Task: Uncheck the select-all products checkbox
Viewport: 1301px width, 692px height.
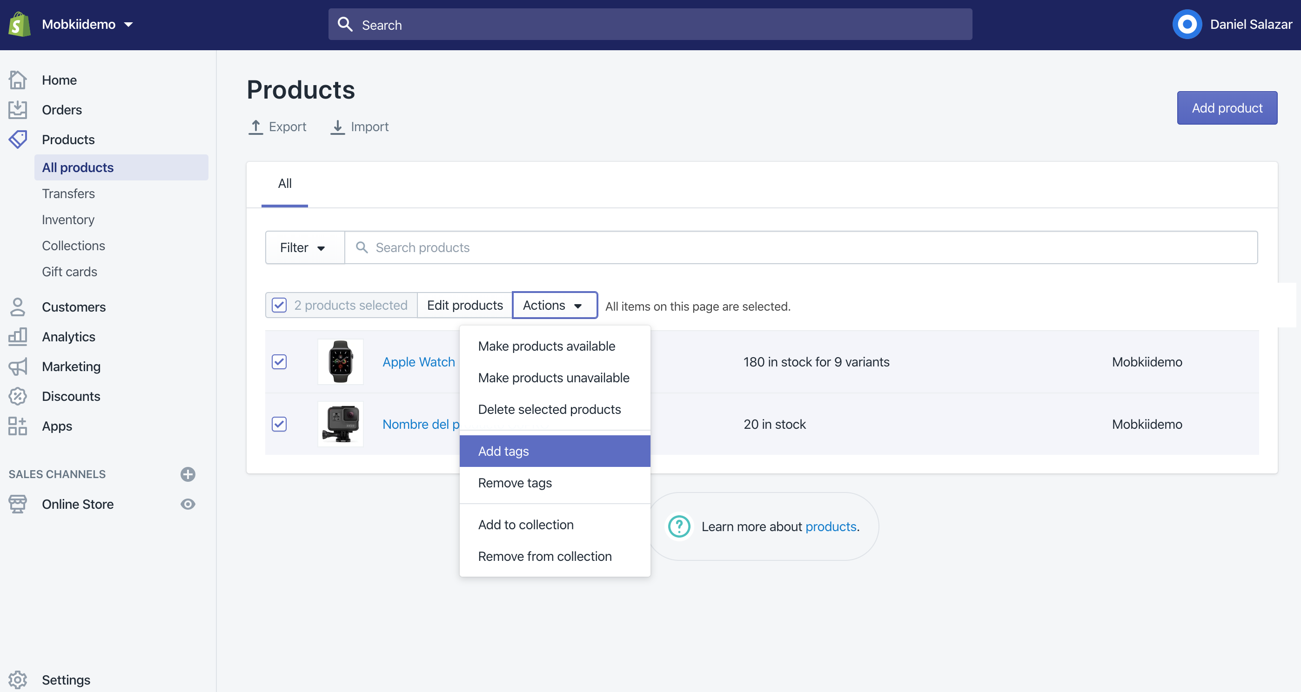Action: tap(279, 305)
